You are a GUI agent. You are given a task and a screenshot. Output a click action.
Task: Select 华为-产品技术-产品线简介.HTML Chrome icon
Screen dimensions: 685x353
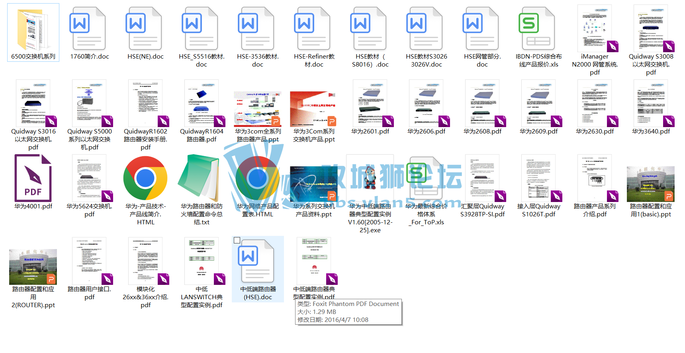(145, 178)
